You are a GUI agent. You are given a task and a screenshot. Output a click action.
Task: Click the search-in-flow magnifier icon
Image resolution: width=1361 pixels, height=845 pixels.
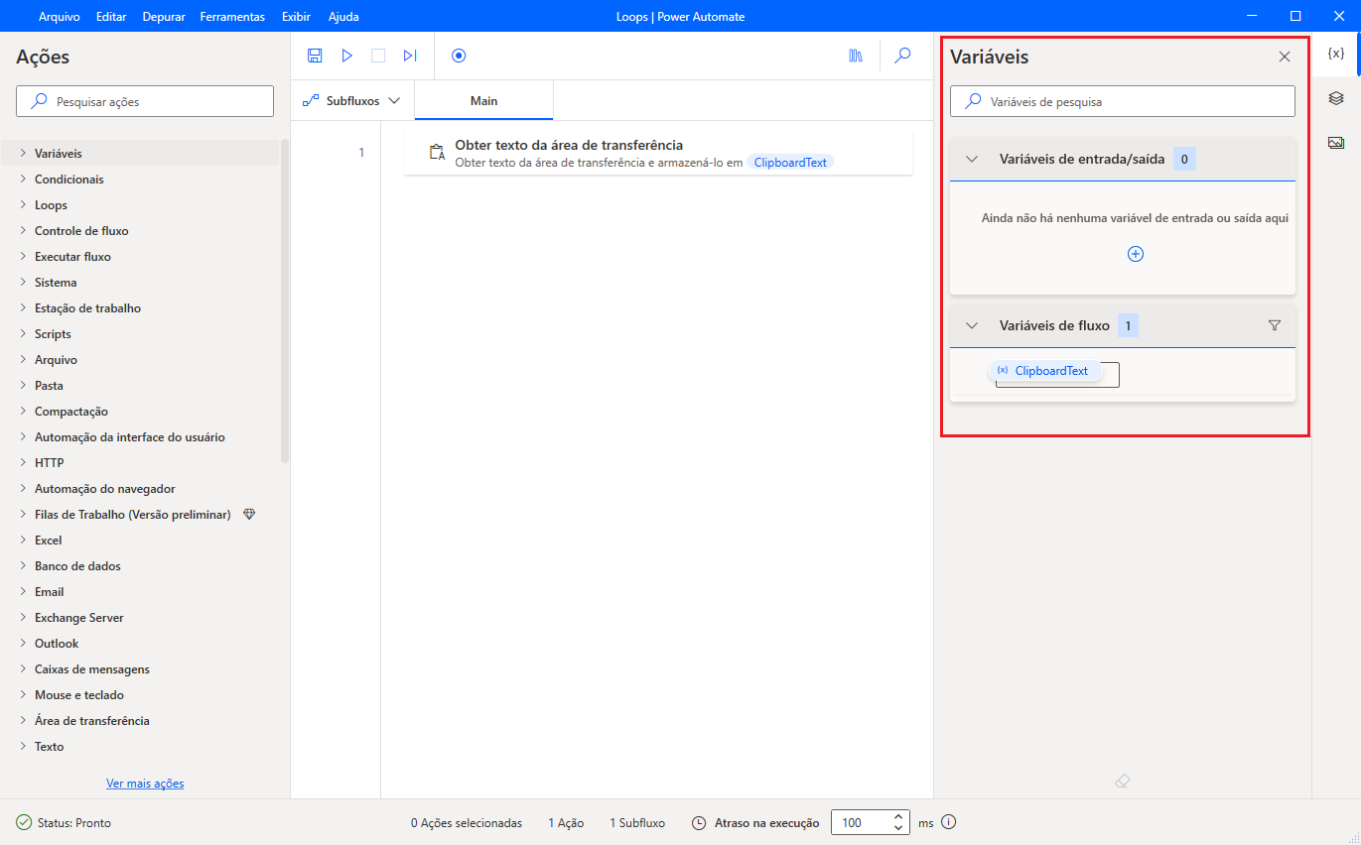click(x=902, y=57)
